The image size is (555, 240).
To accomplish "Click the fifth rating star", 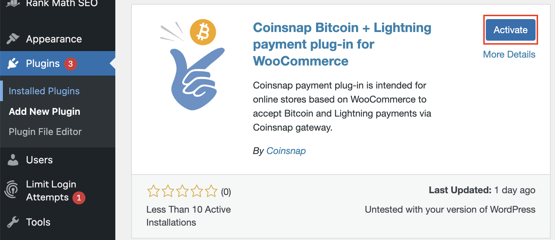I will [211, 191].
